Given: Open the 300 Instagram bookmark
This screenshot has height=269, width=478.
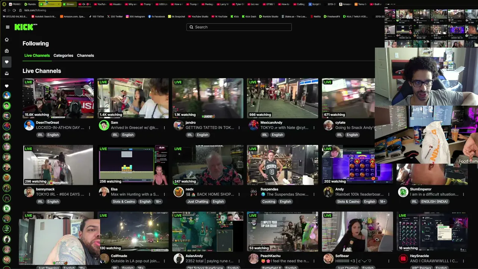Looking at the screenshot, I should (135, 16).
